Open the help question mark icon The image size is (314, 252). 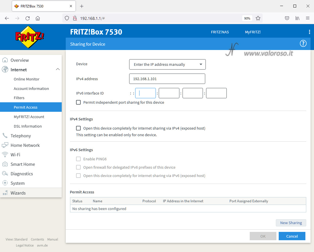pyautogui.click(x=303, y=43)
